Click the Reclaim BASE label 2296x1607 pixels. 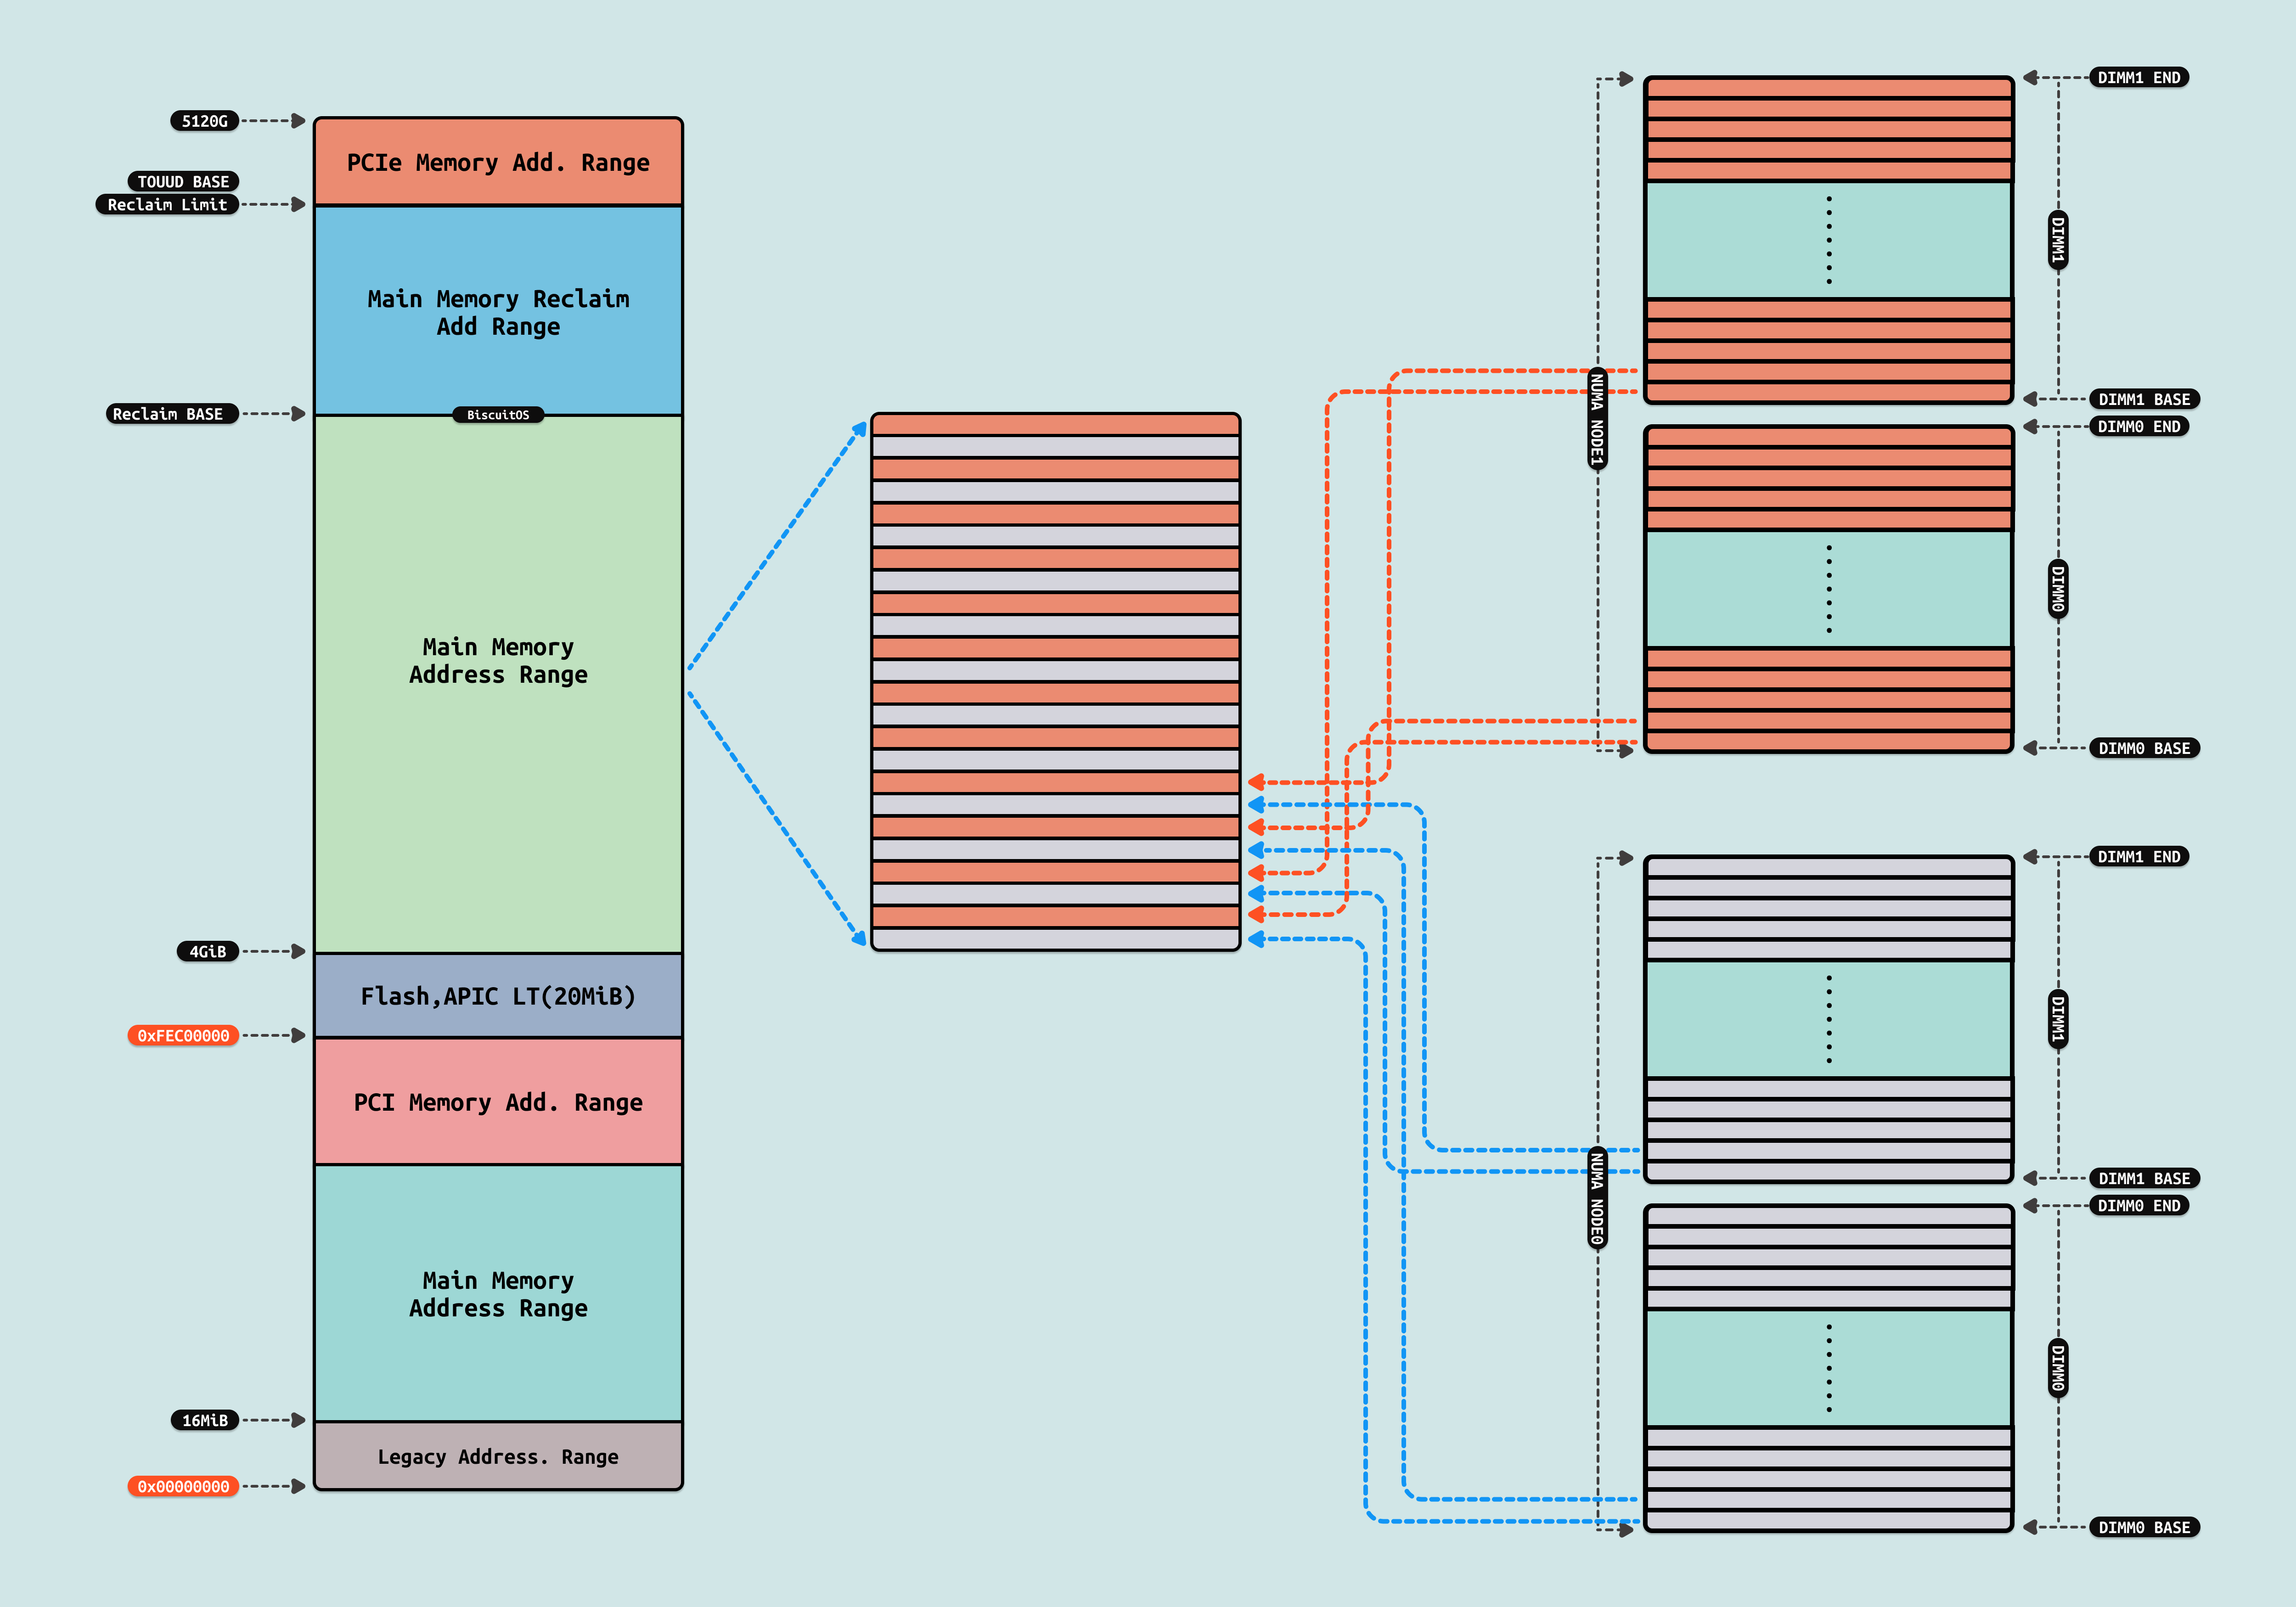click(172, 414)
